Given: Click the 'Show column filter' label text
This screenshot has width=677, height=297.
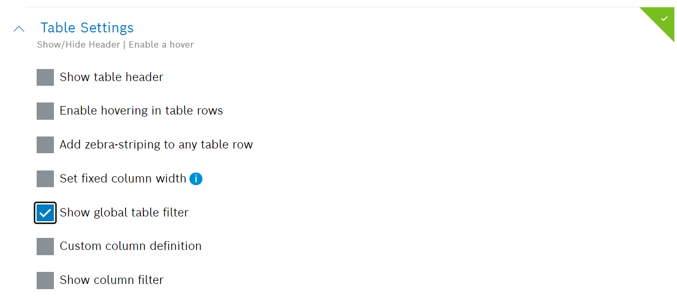Looking at the screenshot, I should coord(111,280).
